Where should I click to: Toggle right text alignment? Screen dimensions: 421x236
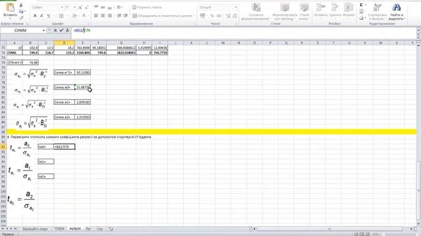click(x=110, y=16)
